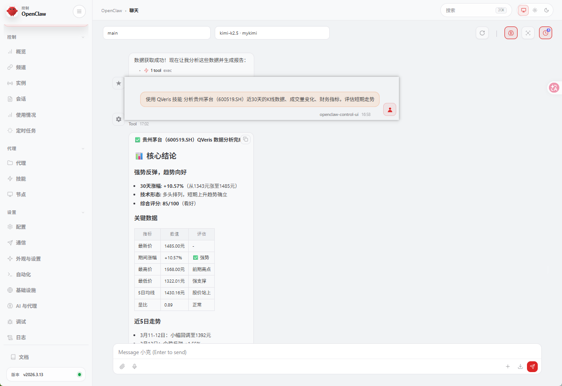Select the system theme monitor button
The width and height of the screenshot is (562, 386).
(x=523, y=10)
